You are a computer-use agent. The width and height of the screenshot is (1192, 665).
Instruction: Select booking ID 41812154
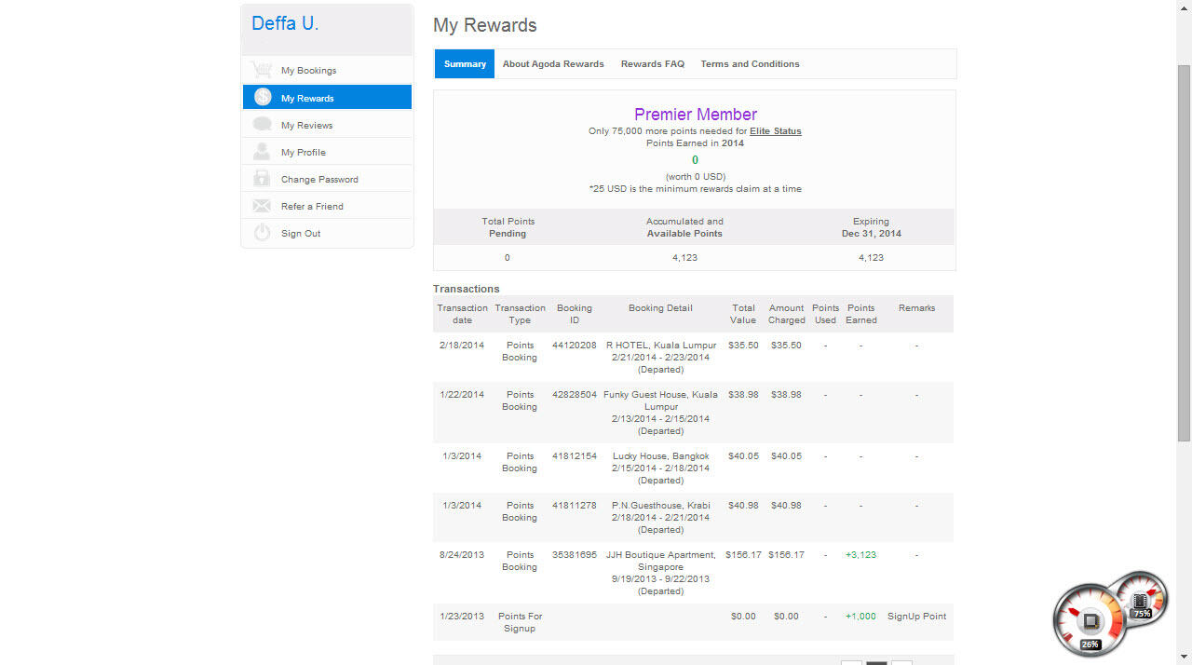pos(575,455)
